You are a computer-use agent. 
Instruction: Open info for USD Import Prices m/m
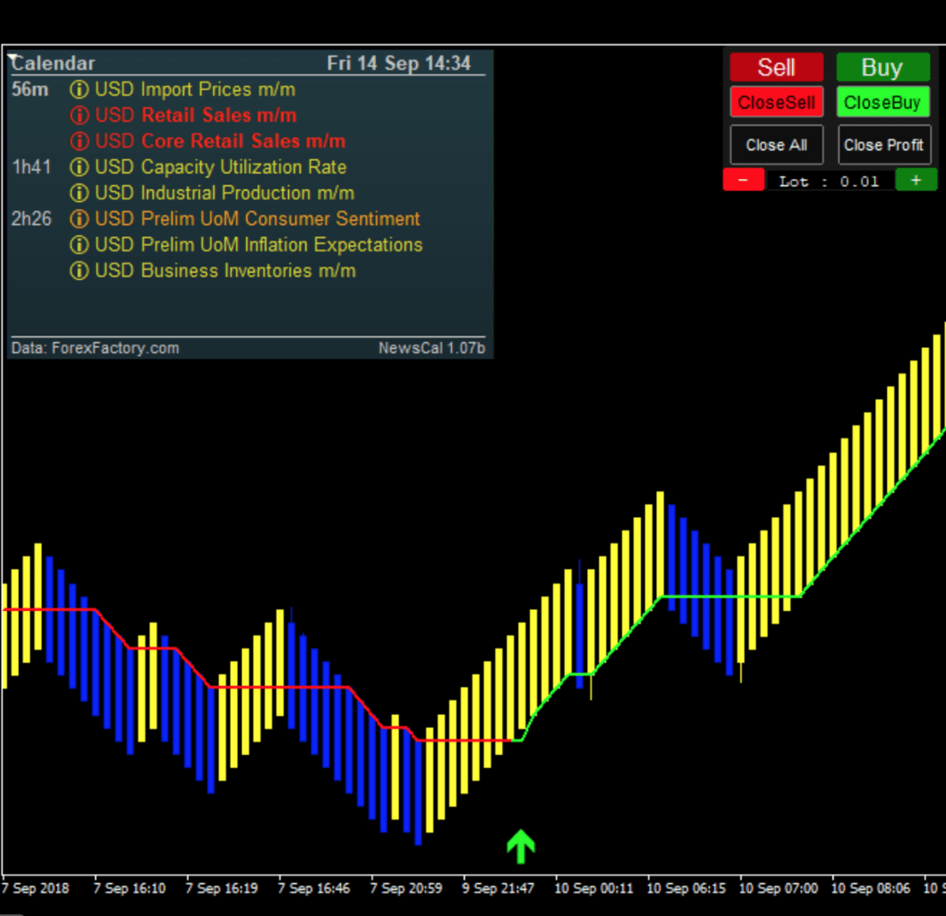click(x=78, y=89)
